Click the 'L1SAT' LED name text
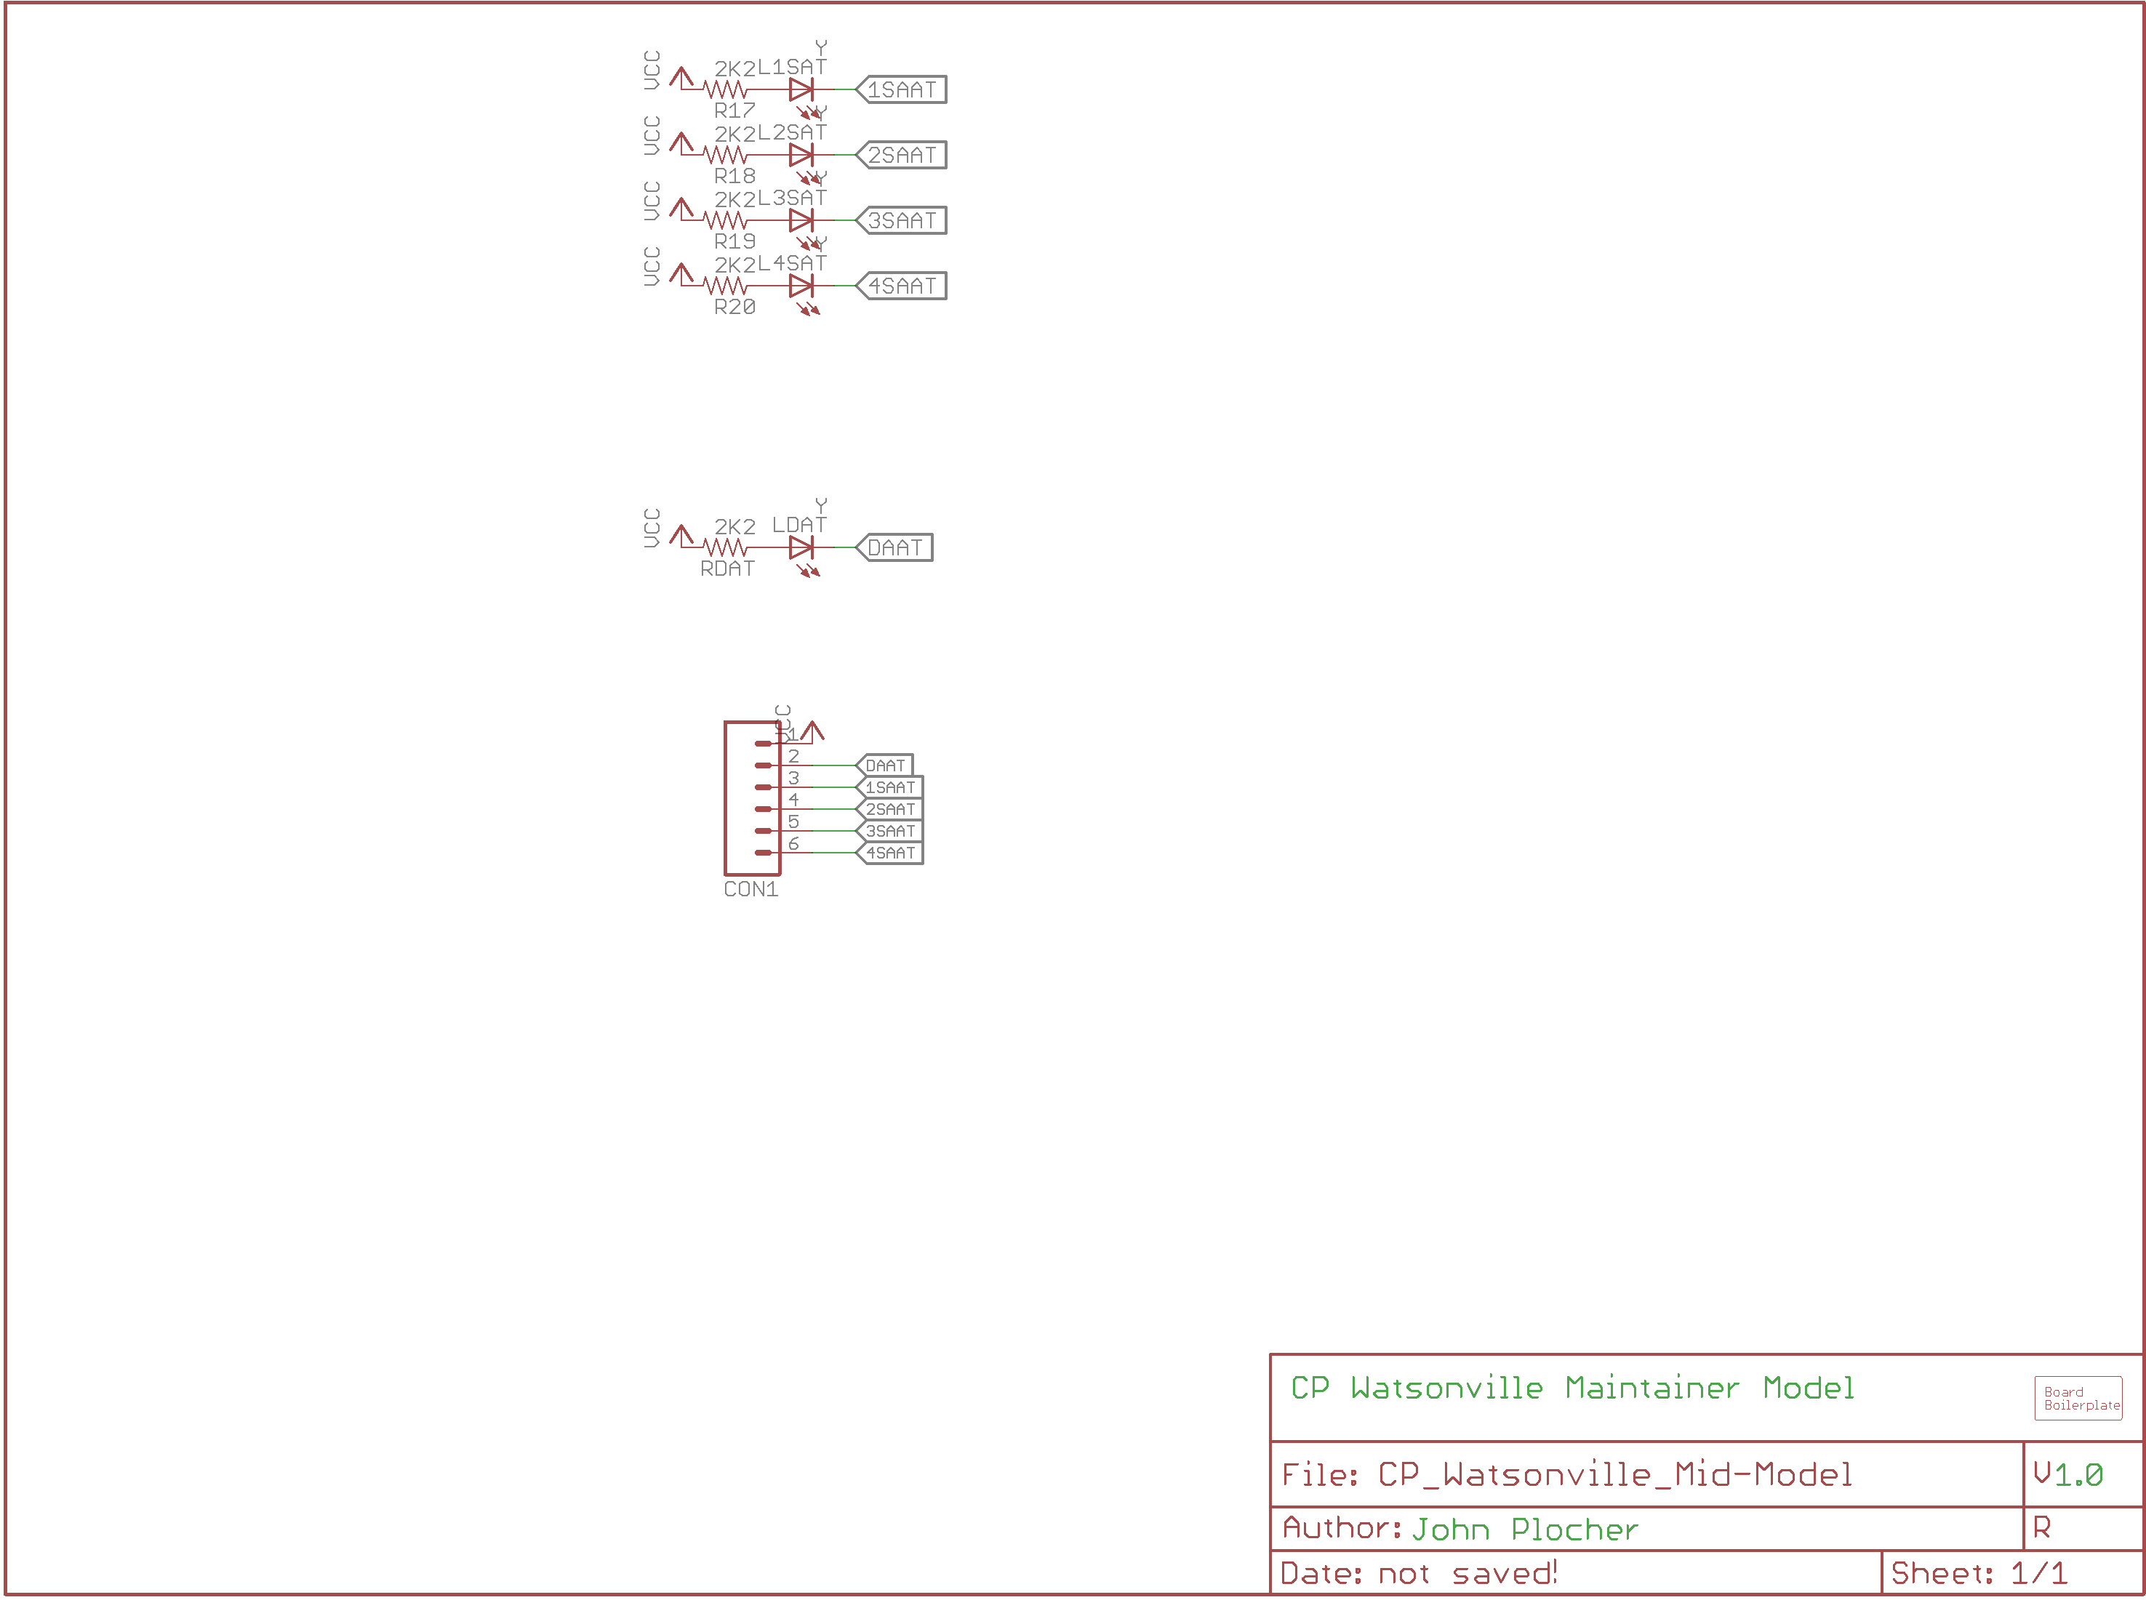2146x1600 pixels. [x=793, y=67]
